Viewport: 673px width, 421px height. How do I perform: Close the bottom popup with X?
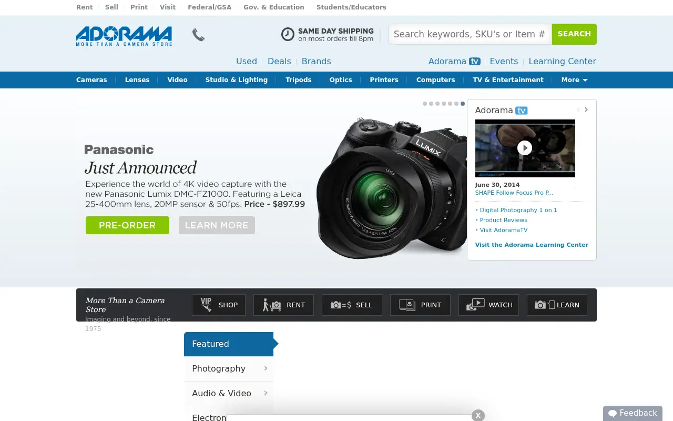478,415
